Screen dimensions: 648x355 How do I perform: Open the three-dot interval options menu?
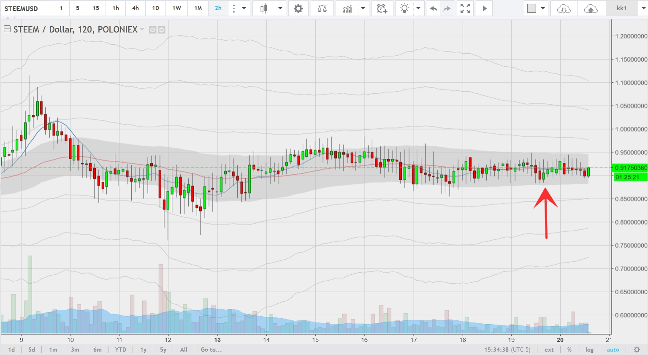tap(234, 8)
